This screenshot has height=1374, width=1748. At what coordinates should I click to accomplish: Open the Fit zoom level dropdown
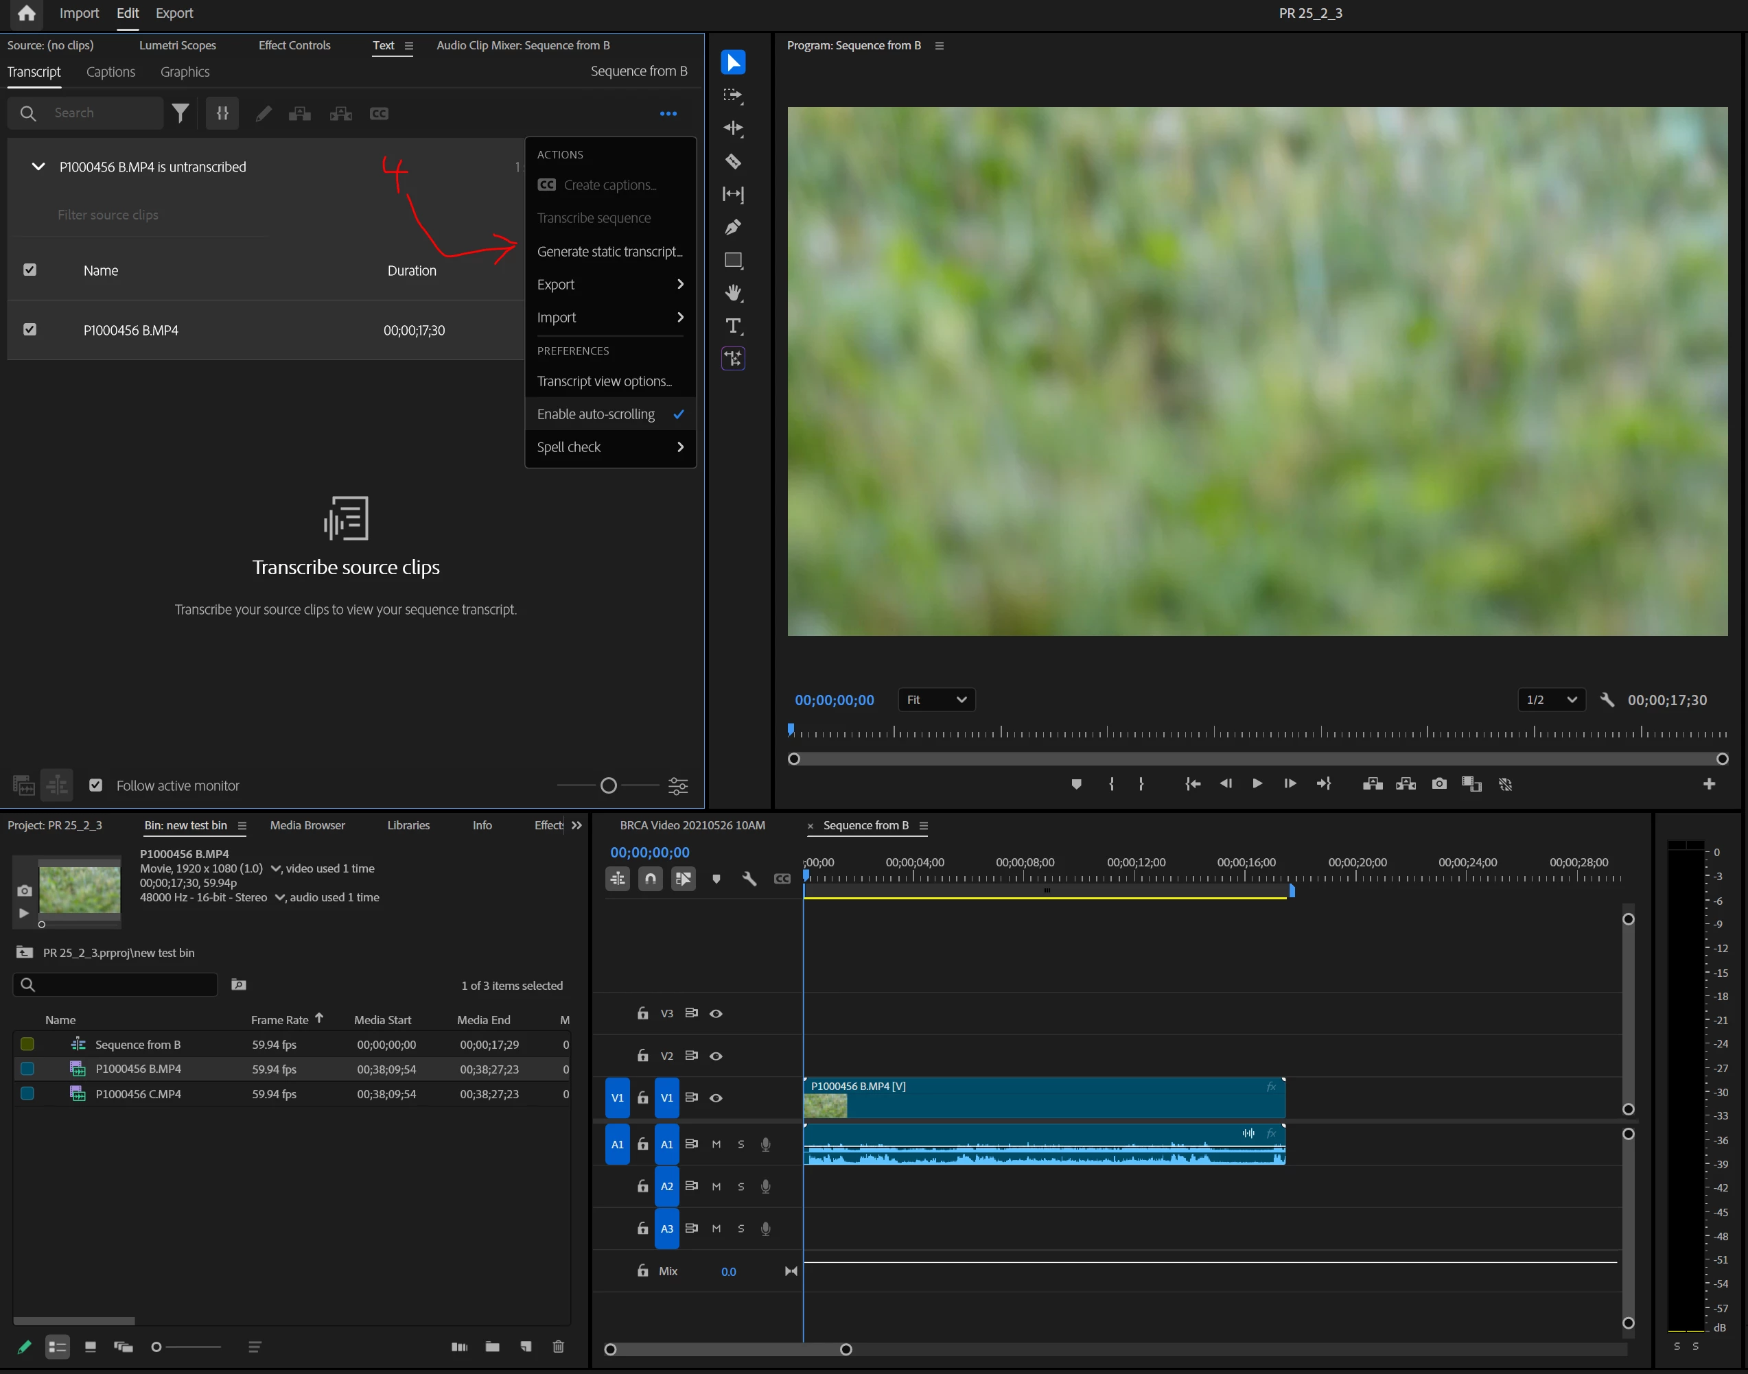pos(936,700)
